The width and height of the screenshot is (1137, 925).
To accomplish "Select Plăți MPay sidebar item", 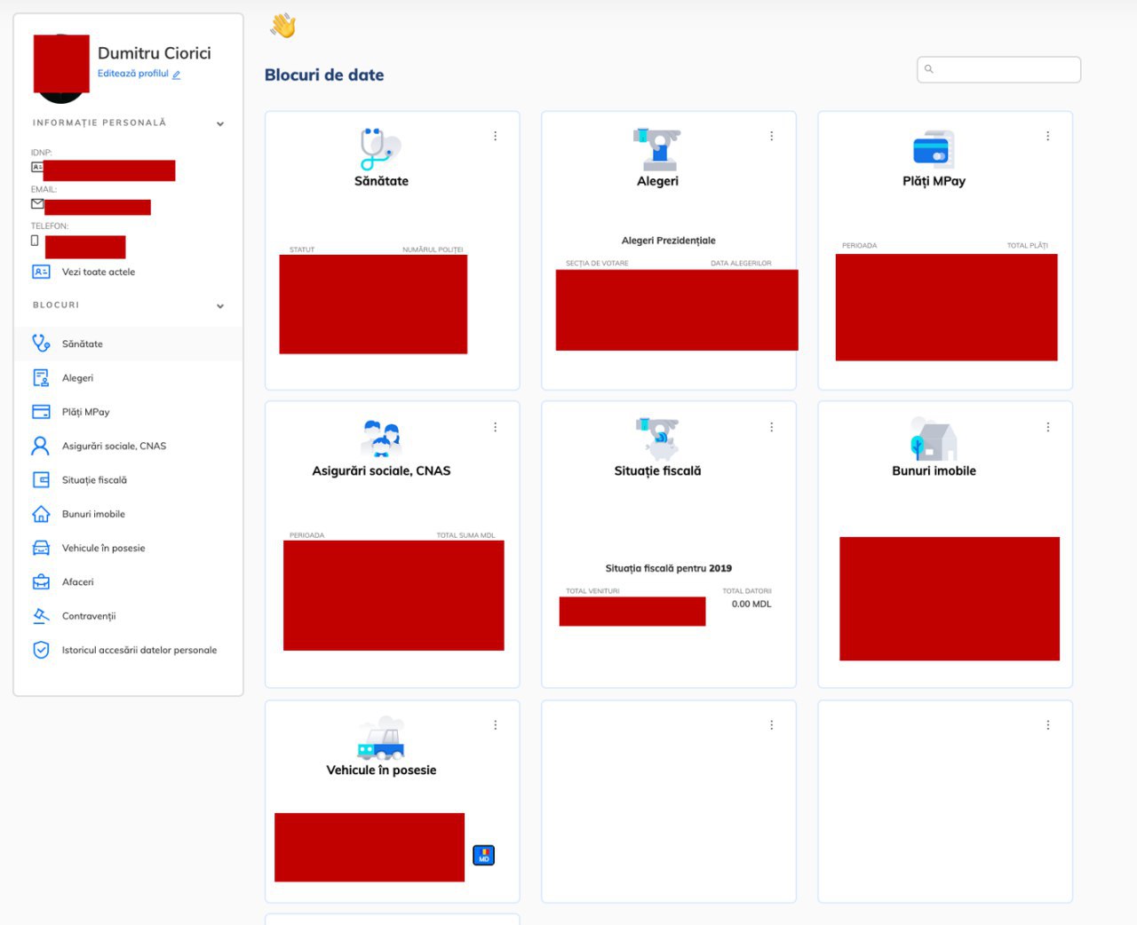I will pos(128,412).
